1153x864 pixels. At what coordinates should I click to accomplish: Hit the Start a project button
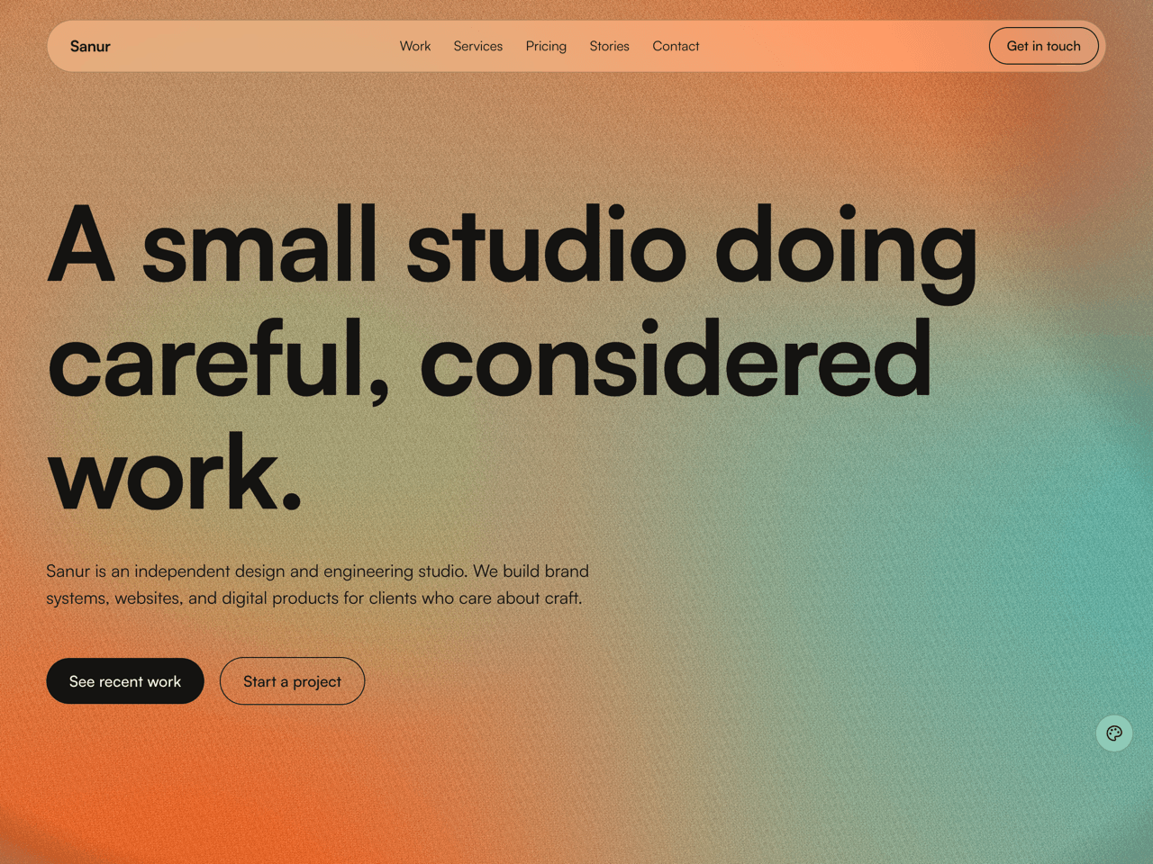click(292, 681)
